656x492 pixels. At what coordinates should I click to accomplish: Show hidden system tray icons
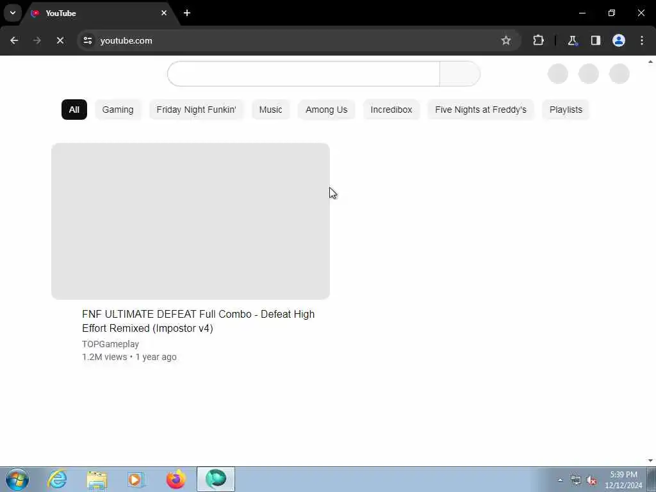560,480
